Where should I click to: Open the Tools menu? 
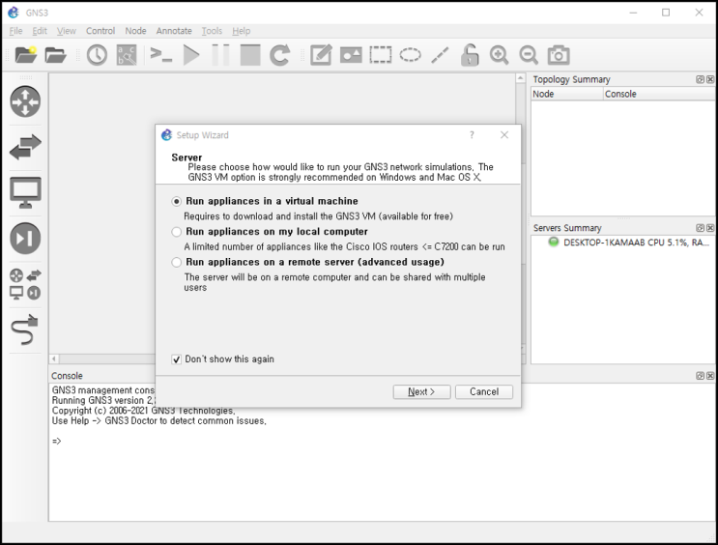(212, 31)
